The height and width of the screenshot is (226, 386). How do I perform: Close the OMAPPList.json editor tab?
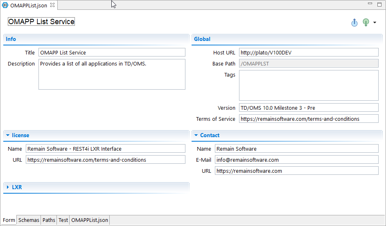[52, 5]
